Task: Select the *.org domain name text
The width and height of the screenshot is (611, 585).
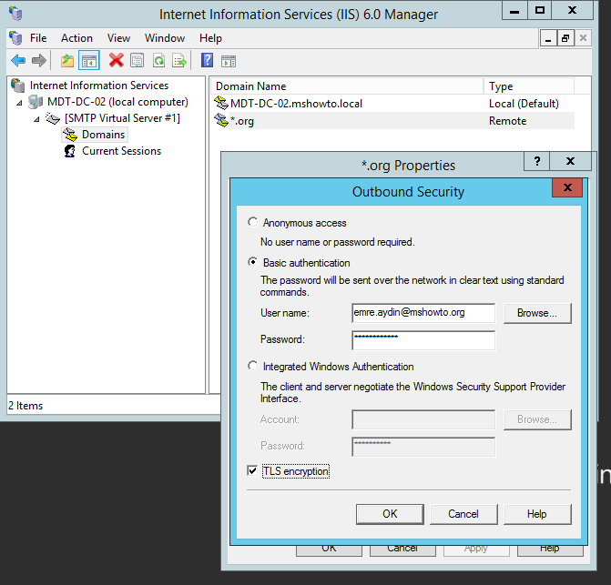Action: [242, 121]
